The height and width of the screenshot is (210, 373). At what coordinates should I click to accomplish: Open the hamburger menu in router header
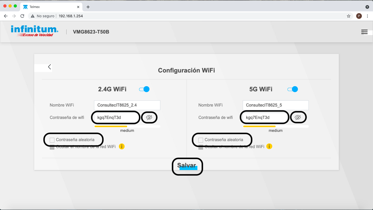364,32
